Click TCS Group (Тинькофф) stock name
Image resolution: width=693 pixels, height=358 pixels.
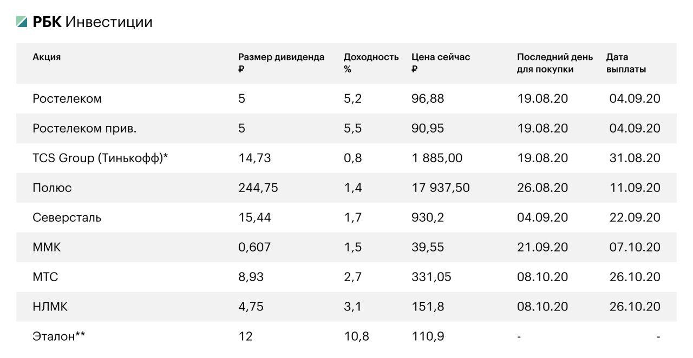100,158
